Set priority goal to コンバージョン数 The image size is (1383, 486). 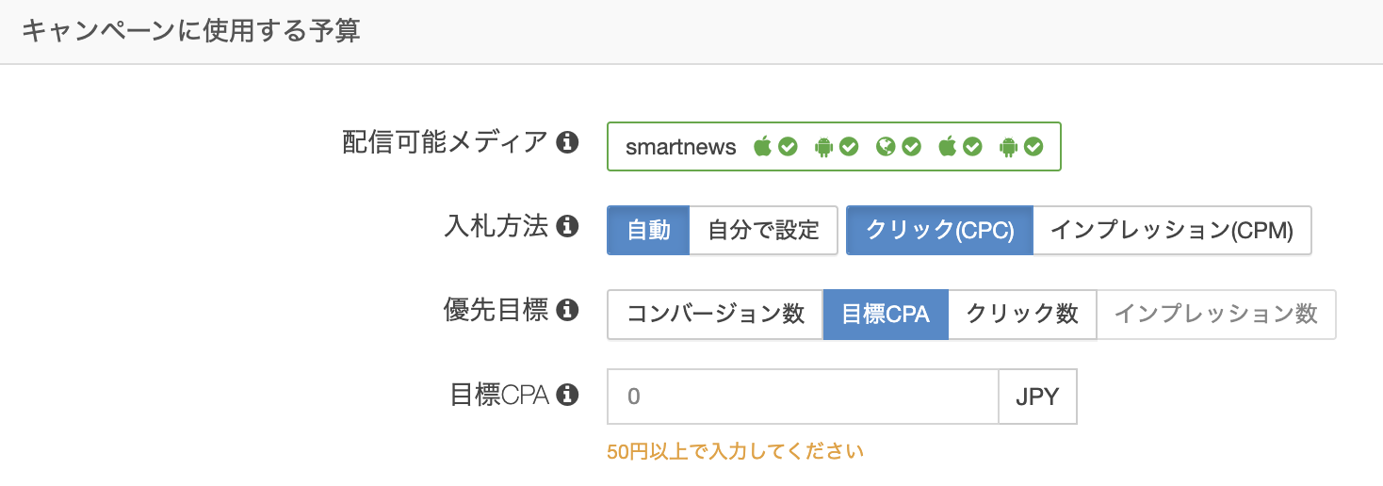click(x=715, y=315)
